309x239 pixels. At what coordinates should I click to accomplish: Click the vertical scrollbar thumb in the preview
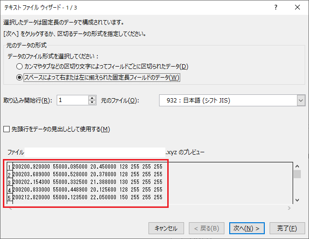pyautogui.click(x=297, y=174)
